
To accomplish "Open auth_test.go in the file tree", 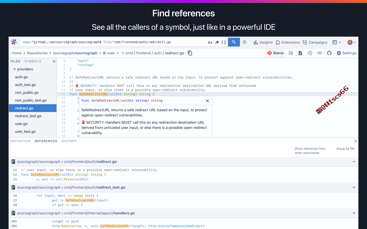I will click(26, 85).
